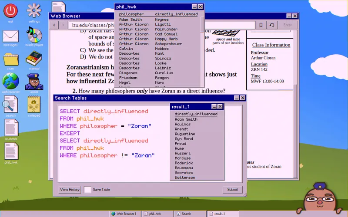348x217 pixels.
Task: Open the search magnifier icon
Action: coord(10,104)
